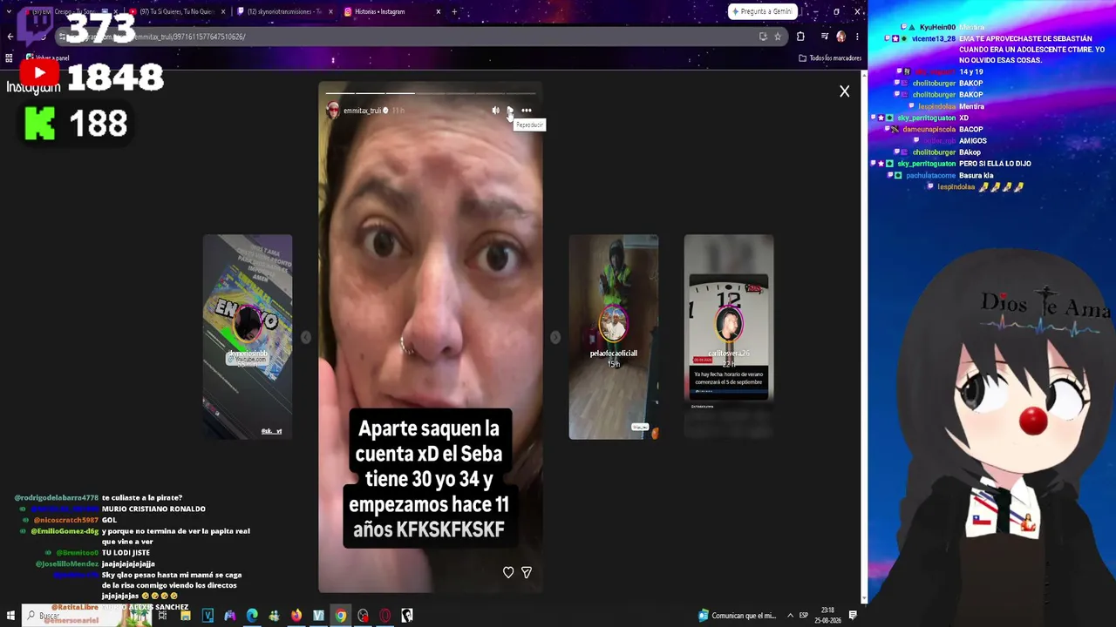Open the Windows Start menu

[x=10, y=616]
